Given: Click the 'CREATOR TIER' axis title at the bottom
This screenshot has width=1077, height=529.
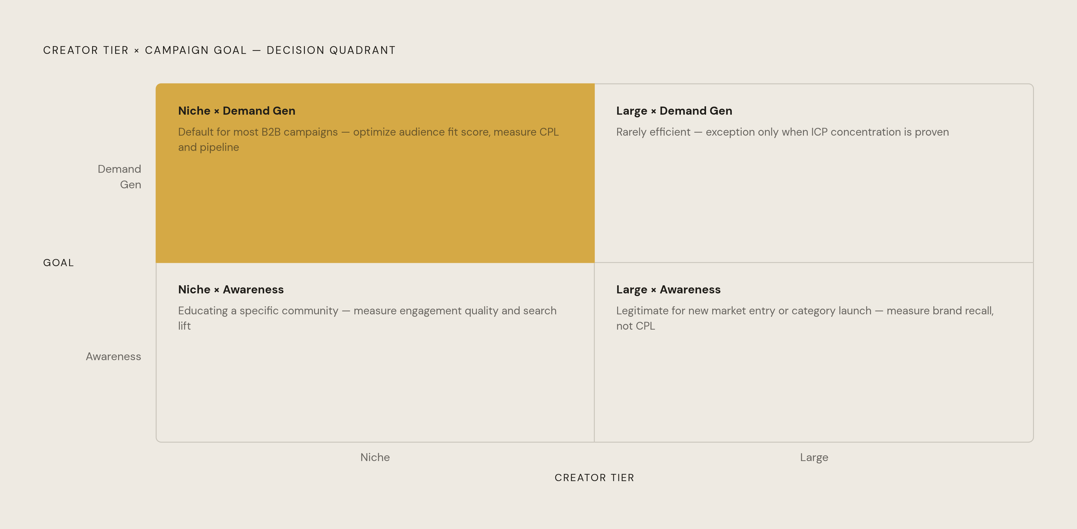Looking at the screenshot, I should click(x=594, y=478).
